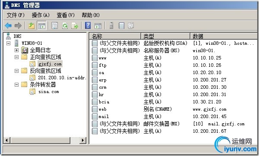Click the 全局日志 log icon

(x=25, y=50)
